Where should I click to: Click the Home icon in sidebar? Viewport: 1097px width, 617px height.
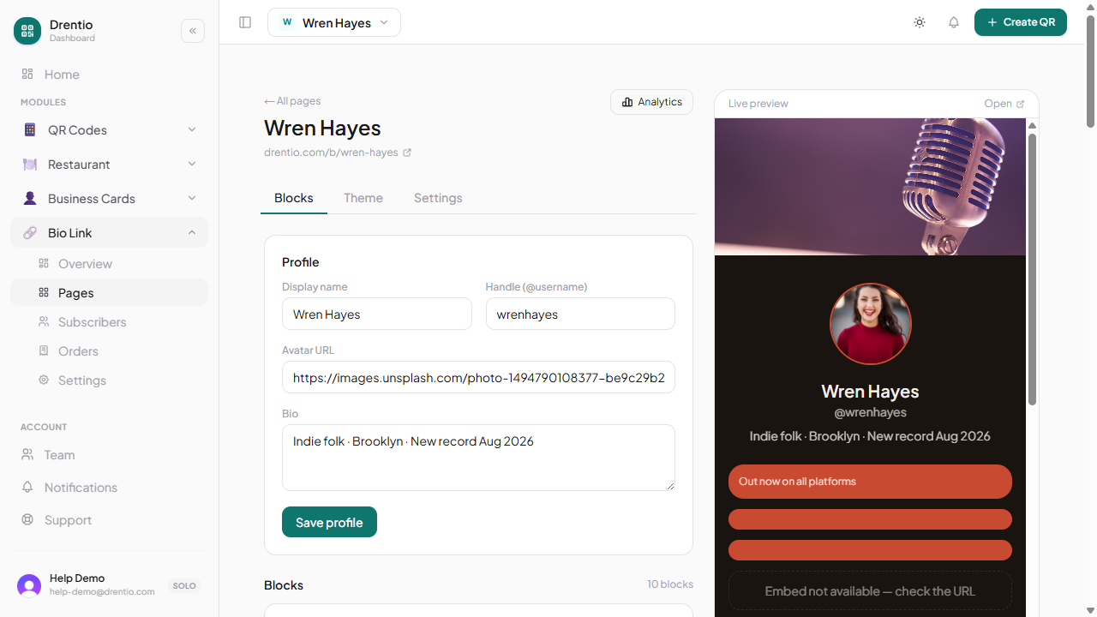tap(27, 75)
